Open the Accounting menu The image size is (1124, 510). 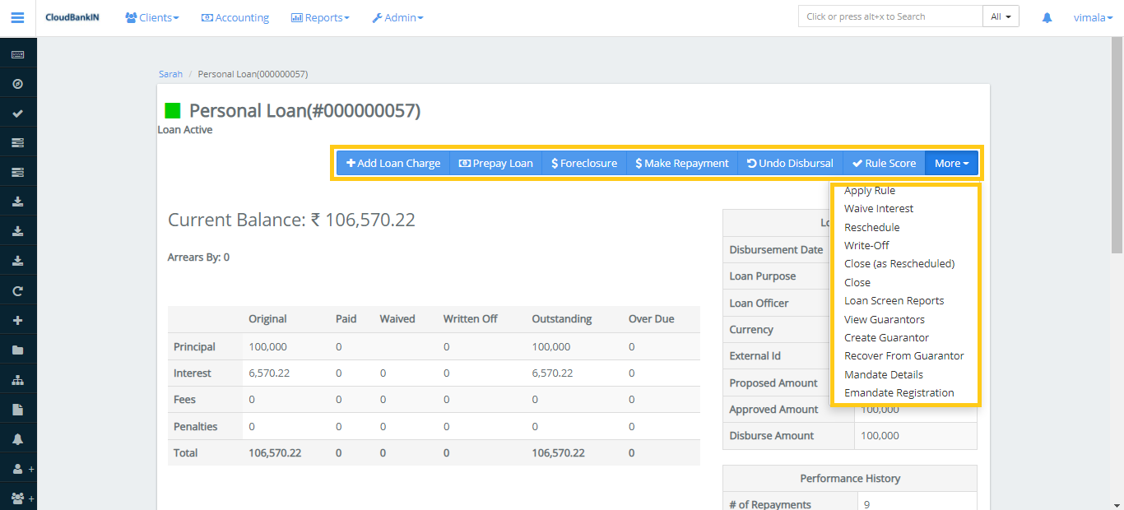[x=235, y=16]
